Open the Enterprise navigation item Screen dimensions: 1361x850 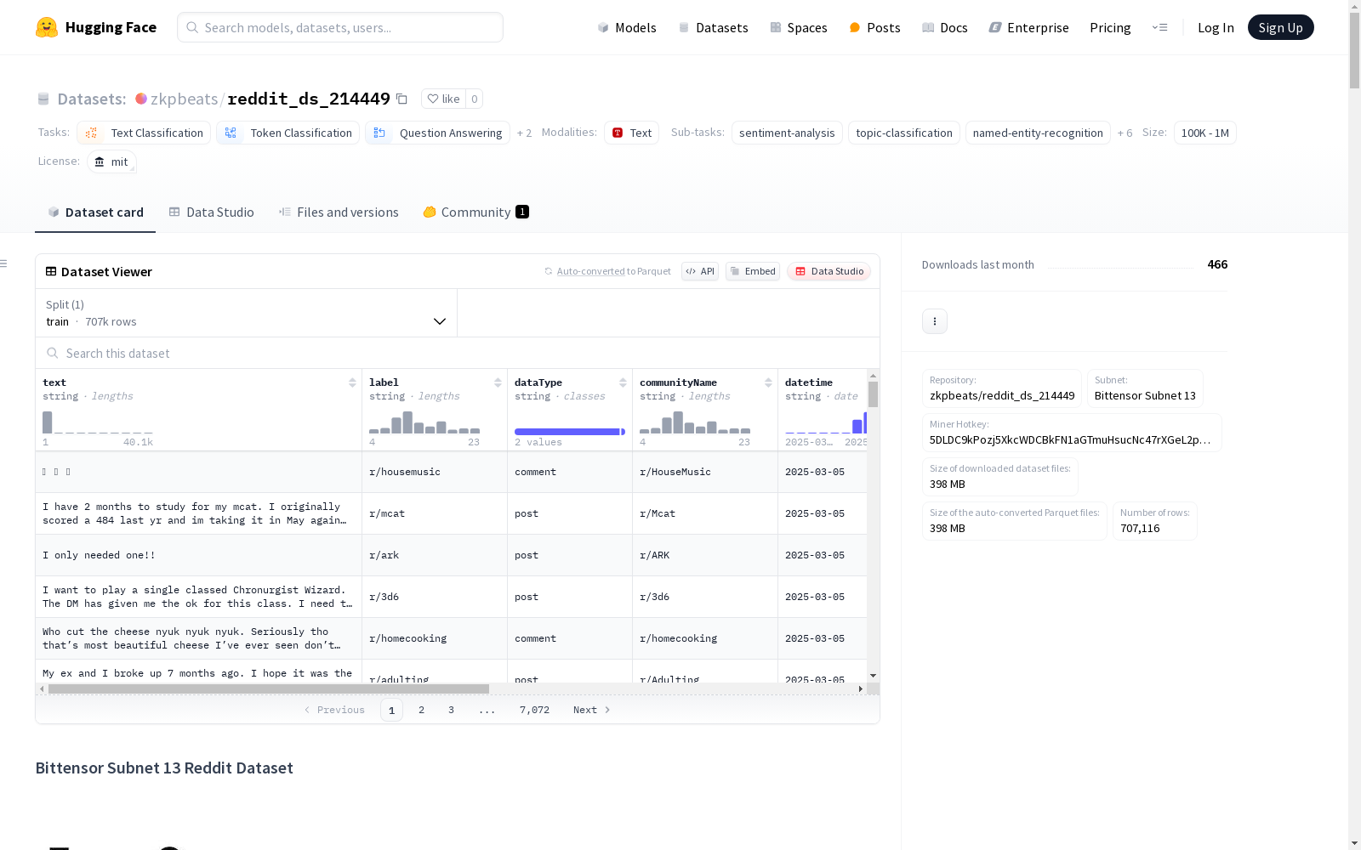click(1028, 27)
